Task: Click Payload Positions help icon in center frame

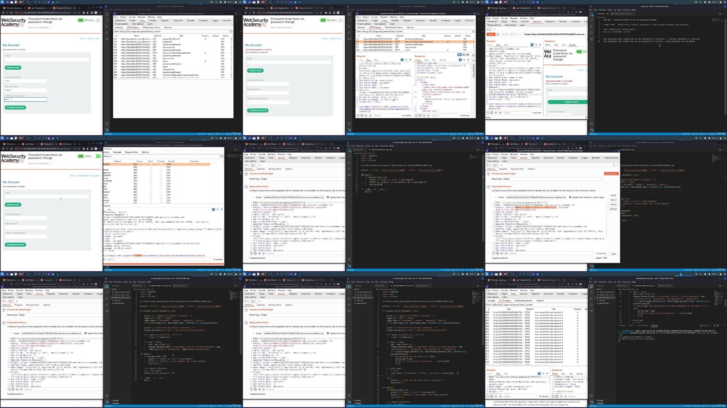Action: coord(246,187)
